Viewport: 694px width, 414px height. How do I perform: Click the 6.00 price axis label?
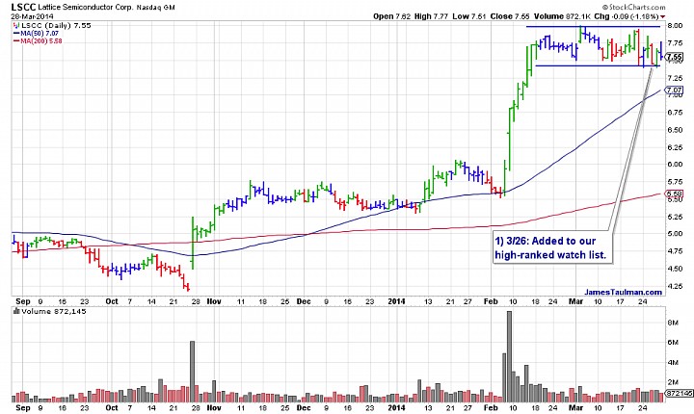pos(675,165)
